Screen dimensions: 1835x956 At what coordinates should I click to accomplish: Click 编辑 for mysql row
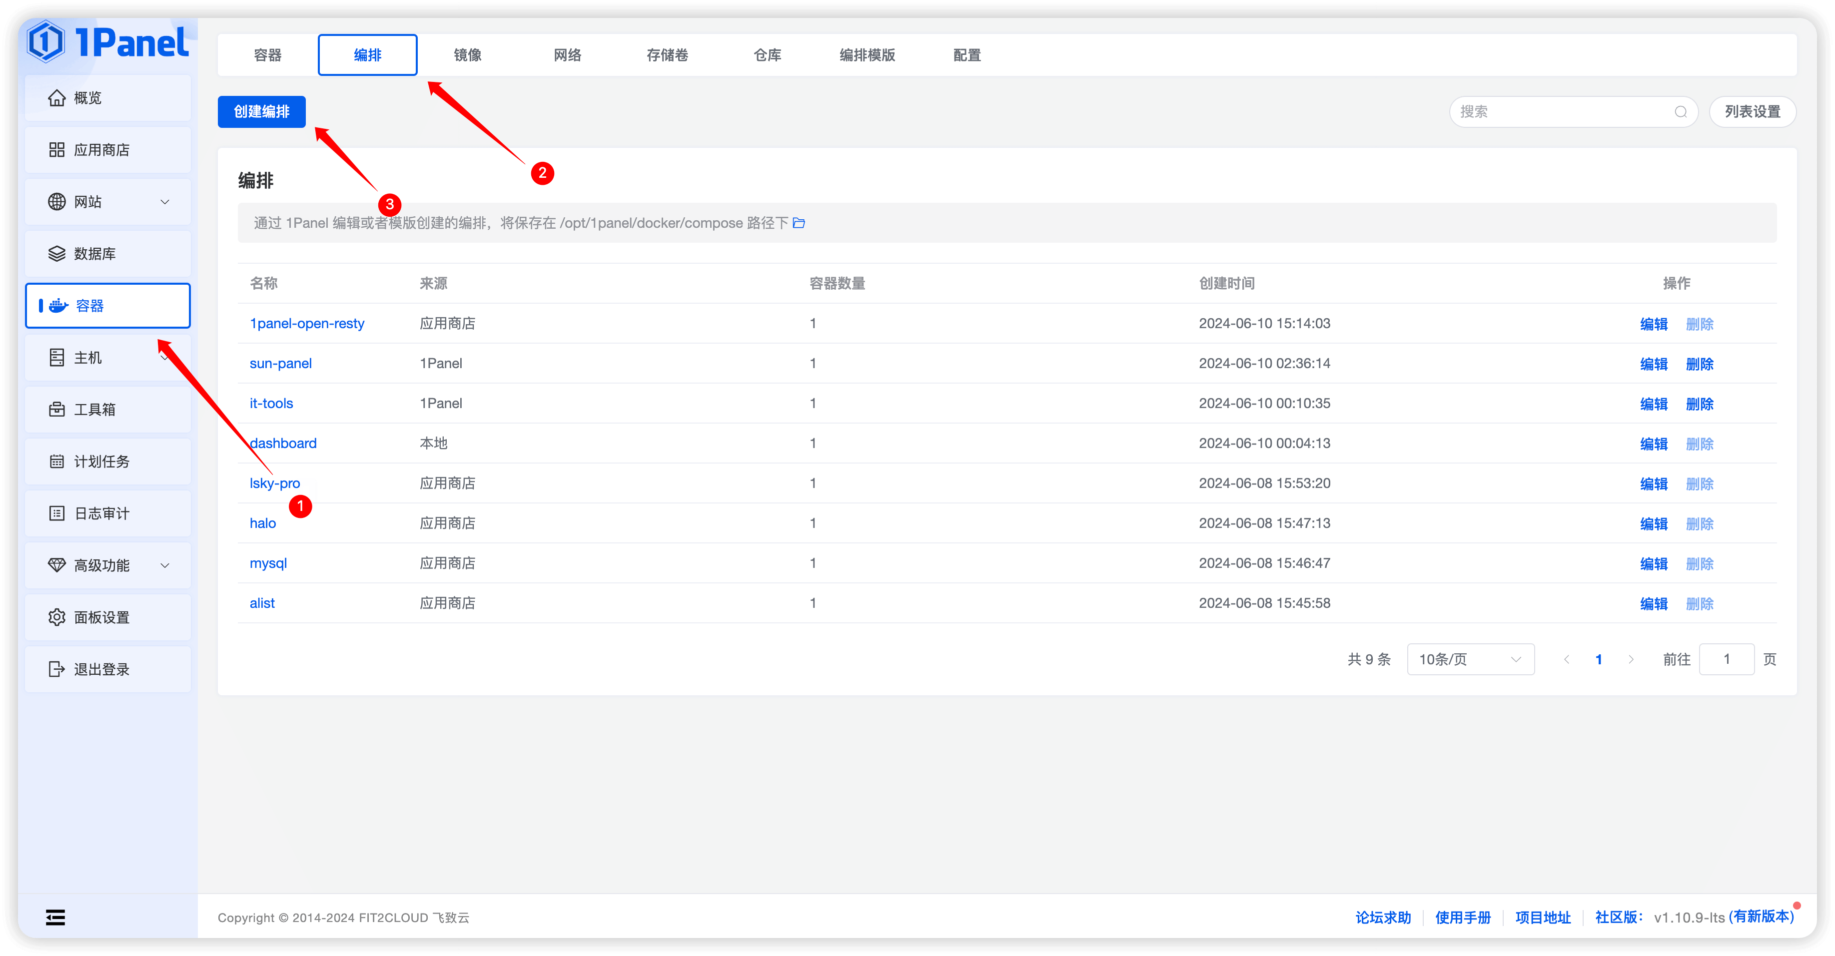(x=1654, y=564)
